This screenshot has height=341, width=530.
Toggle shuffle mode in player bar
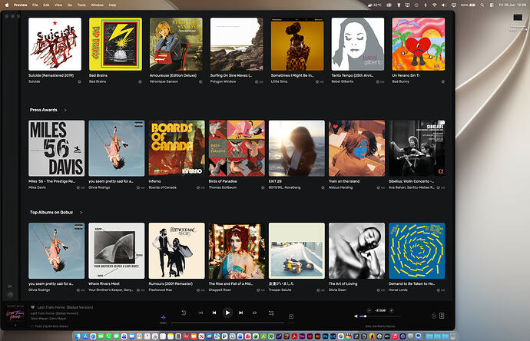[x=200, y=313]
